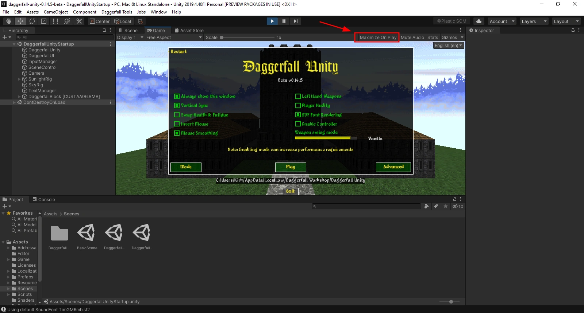
Task: Open the Hierarchy panel options menu
Action: point(110,30)
